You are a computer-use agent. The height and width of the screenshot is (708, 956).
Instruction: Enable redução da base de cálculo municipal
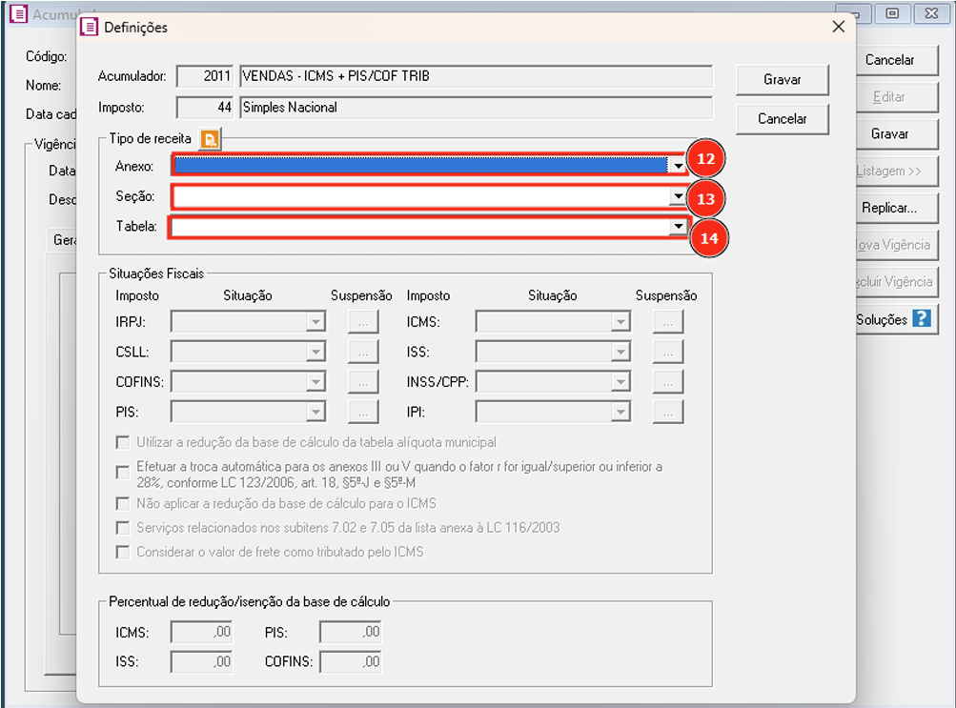click(122, 443)
